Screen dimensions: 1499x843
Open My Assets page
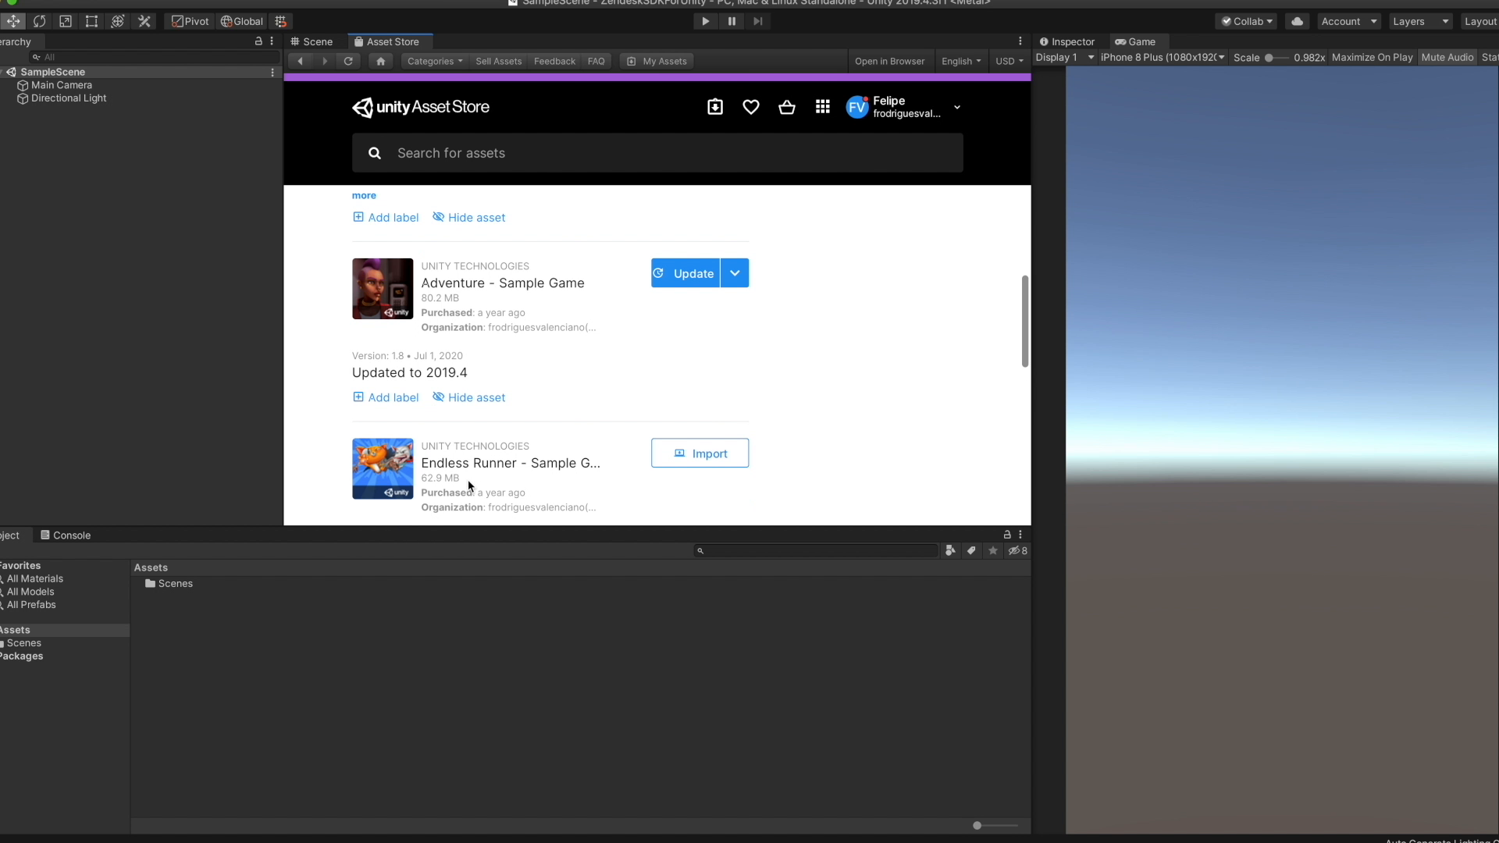(x=657, y=61)
